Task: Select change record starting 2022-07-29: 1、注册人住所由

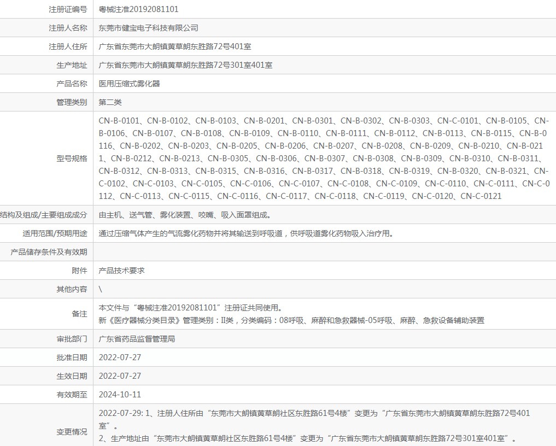Action: tap(314, 419)
